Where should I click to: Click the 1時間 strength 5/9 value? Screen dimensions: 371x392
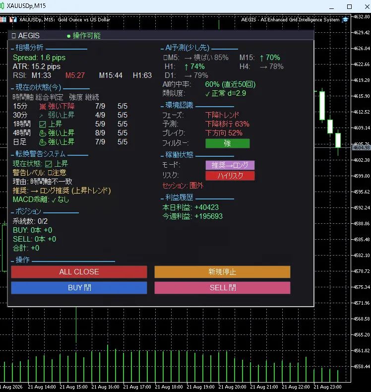pyautogui.click(x=100, y=124)
